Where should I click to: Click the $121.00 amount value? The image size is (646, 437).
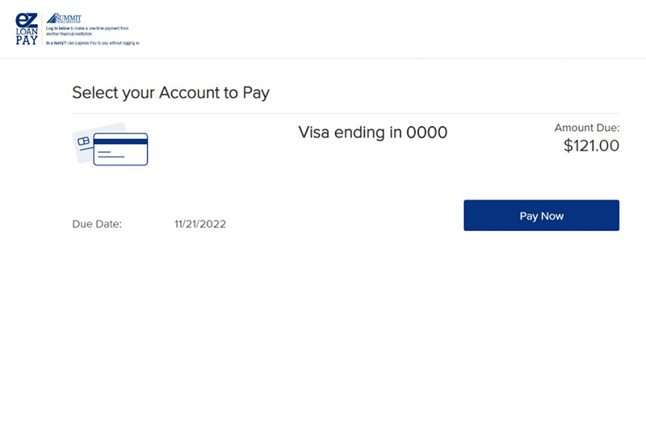point(591,145)
